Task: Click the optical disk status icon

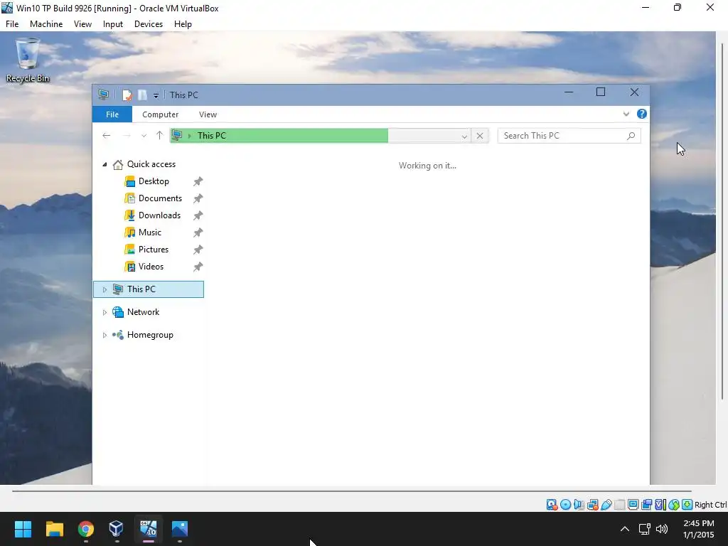Action: pos(565,505)
